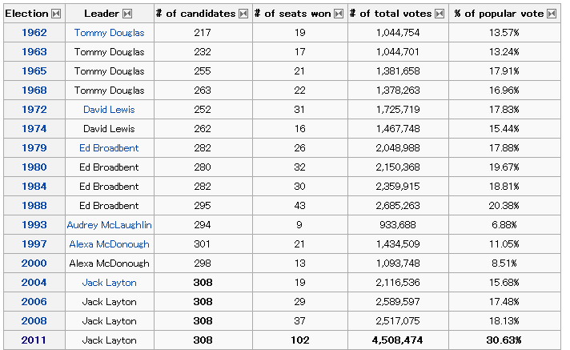The height and width of the screenshot is (350, 570).
Task: Sort by number of candidates icon
Action: click(243, 14)
